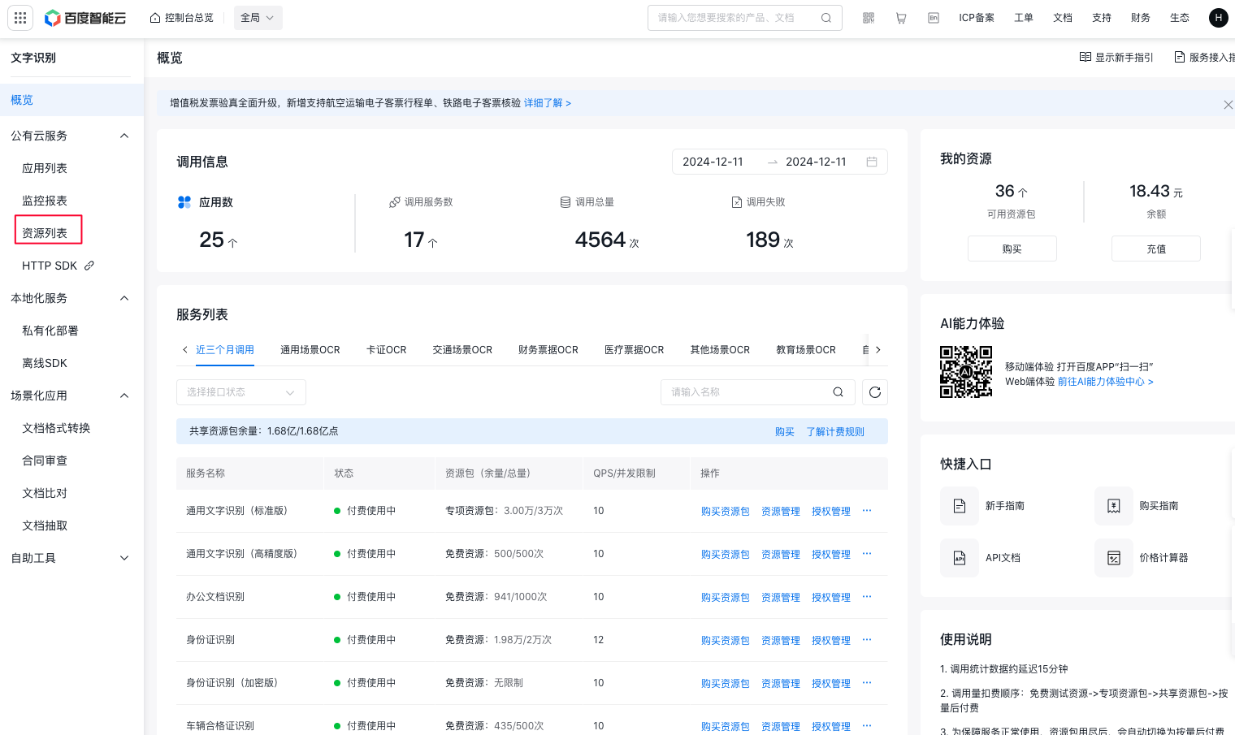Open 前往AI能力体验中心 link

1105,382
